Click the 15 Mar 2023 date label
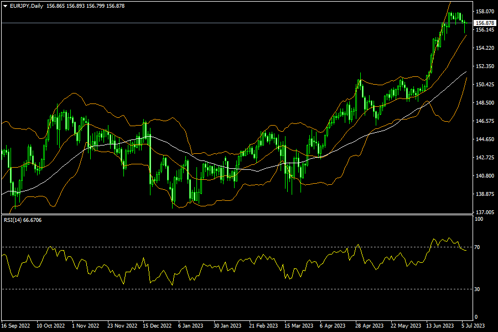 point(299,326)
